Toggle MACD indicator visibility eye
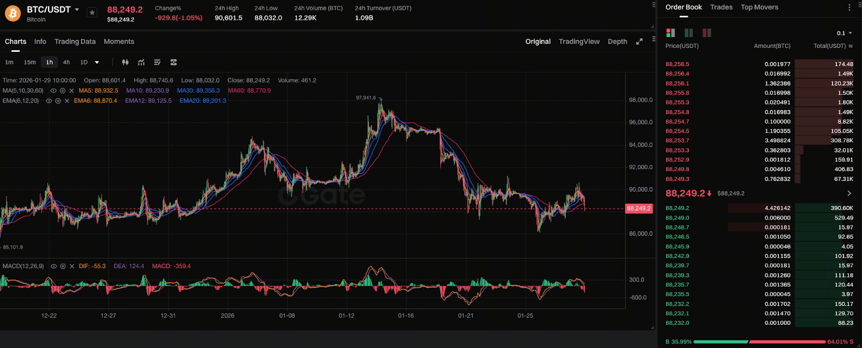The width and height of the screenshot is (862, 348). [53, 266]
